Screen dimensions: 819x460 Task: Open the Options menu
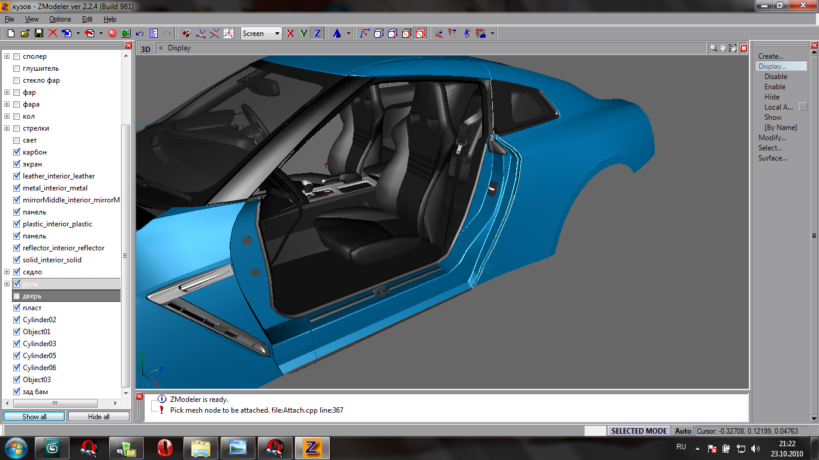point(60,19)
